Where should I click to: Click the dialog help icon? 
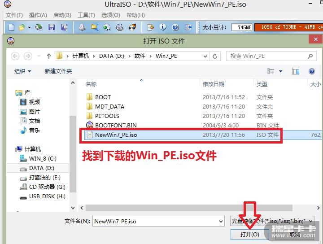click(312, 71)
